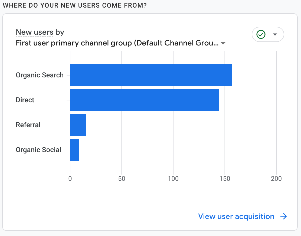Screen dimensions: 301x236
Task: Click the Where Do Your New Users heading
Action: 74,5
